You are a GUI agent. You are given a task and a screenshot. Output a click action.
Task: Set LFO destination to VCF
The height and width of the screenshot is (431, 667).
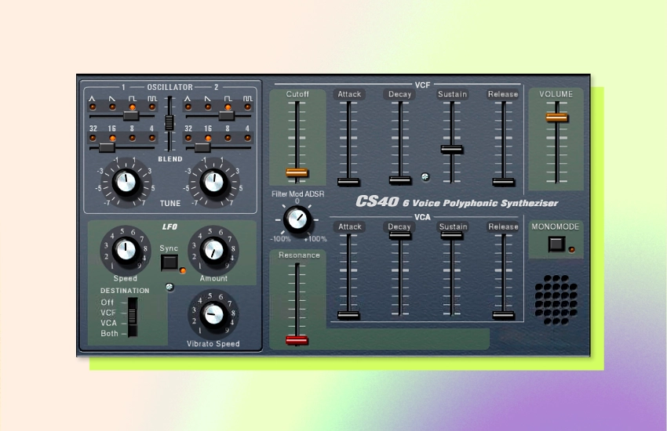[108, 313]
